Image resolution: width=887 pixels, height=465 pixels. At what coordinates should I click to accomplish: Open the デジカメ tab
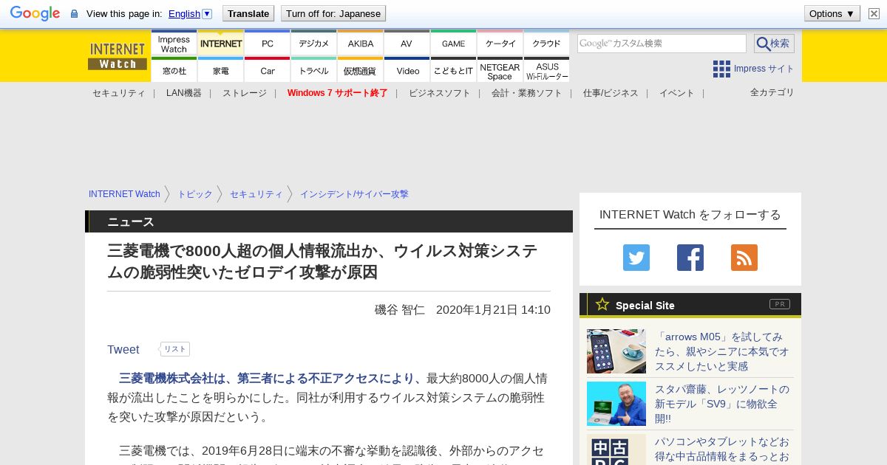(314, 43)
